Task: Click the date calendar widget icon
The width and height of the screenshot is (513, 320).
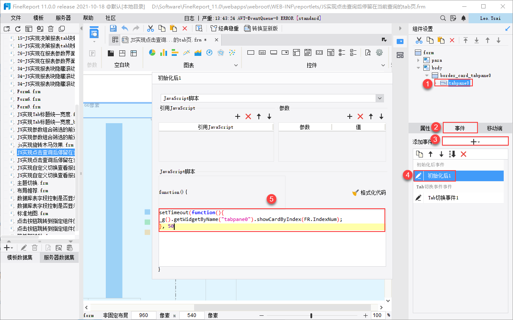Action: tap(308, 53)
